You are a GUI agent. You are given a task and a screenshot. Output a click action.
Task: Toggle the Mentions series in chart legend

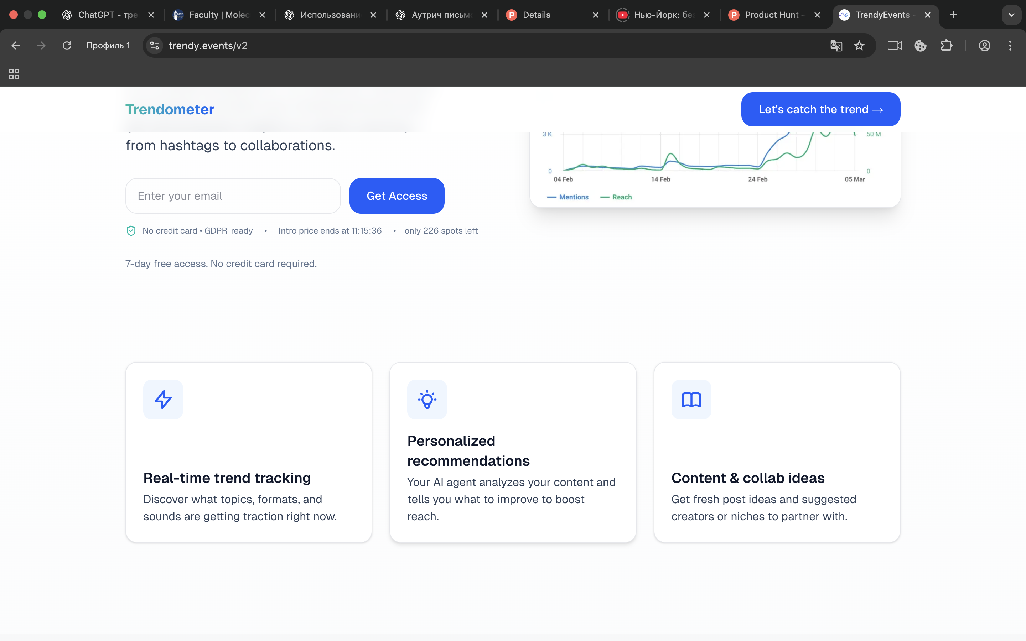pos(568,197)
